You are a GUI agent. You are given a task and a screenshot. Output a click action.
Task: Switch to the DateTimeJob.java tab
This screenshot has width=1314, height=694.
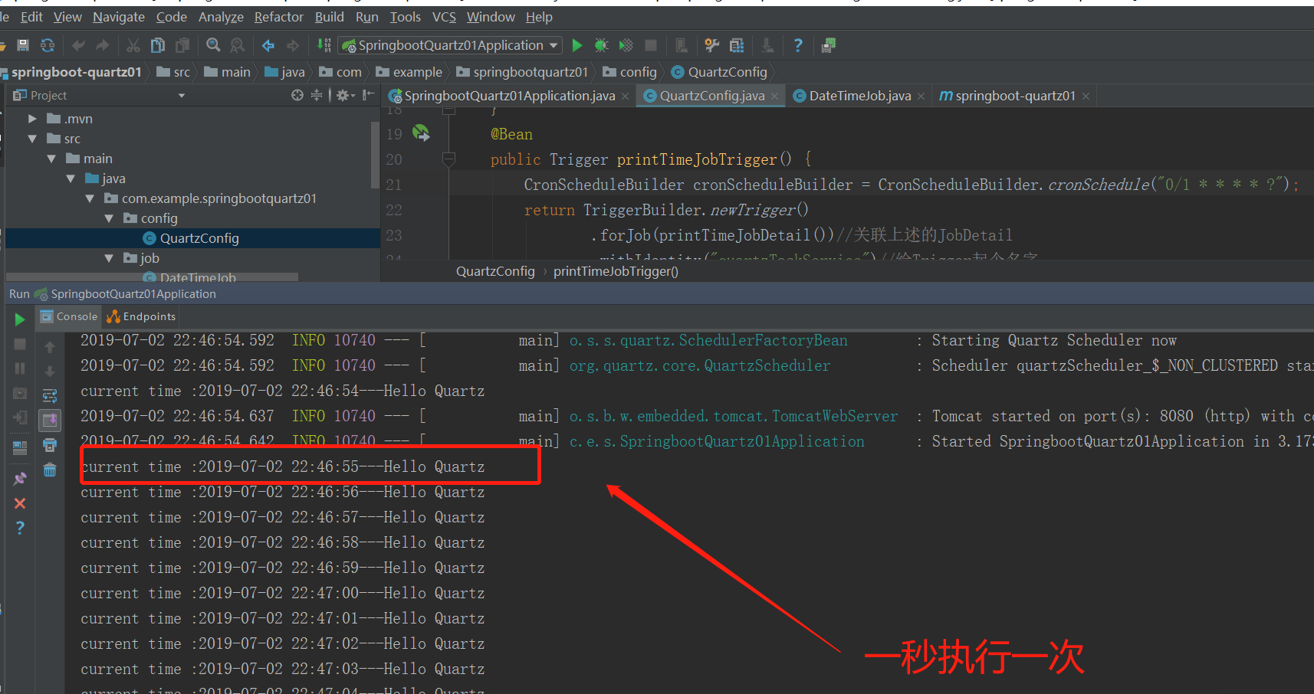[x=859, y=95]
